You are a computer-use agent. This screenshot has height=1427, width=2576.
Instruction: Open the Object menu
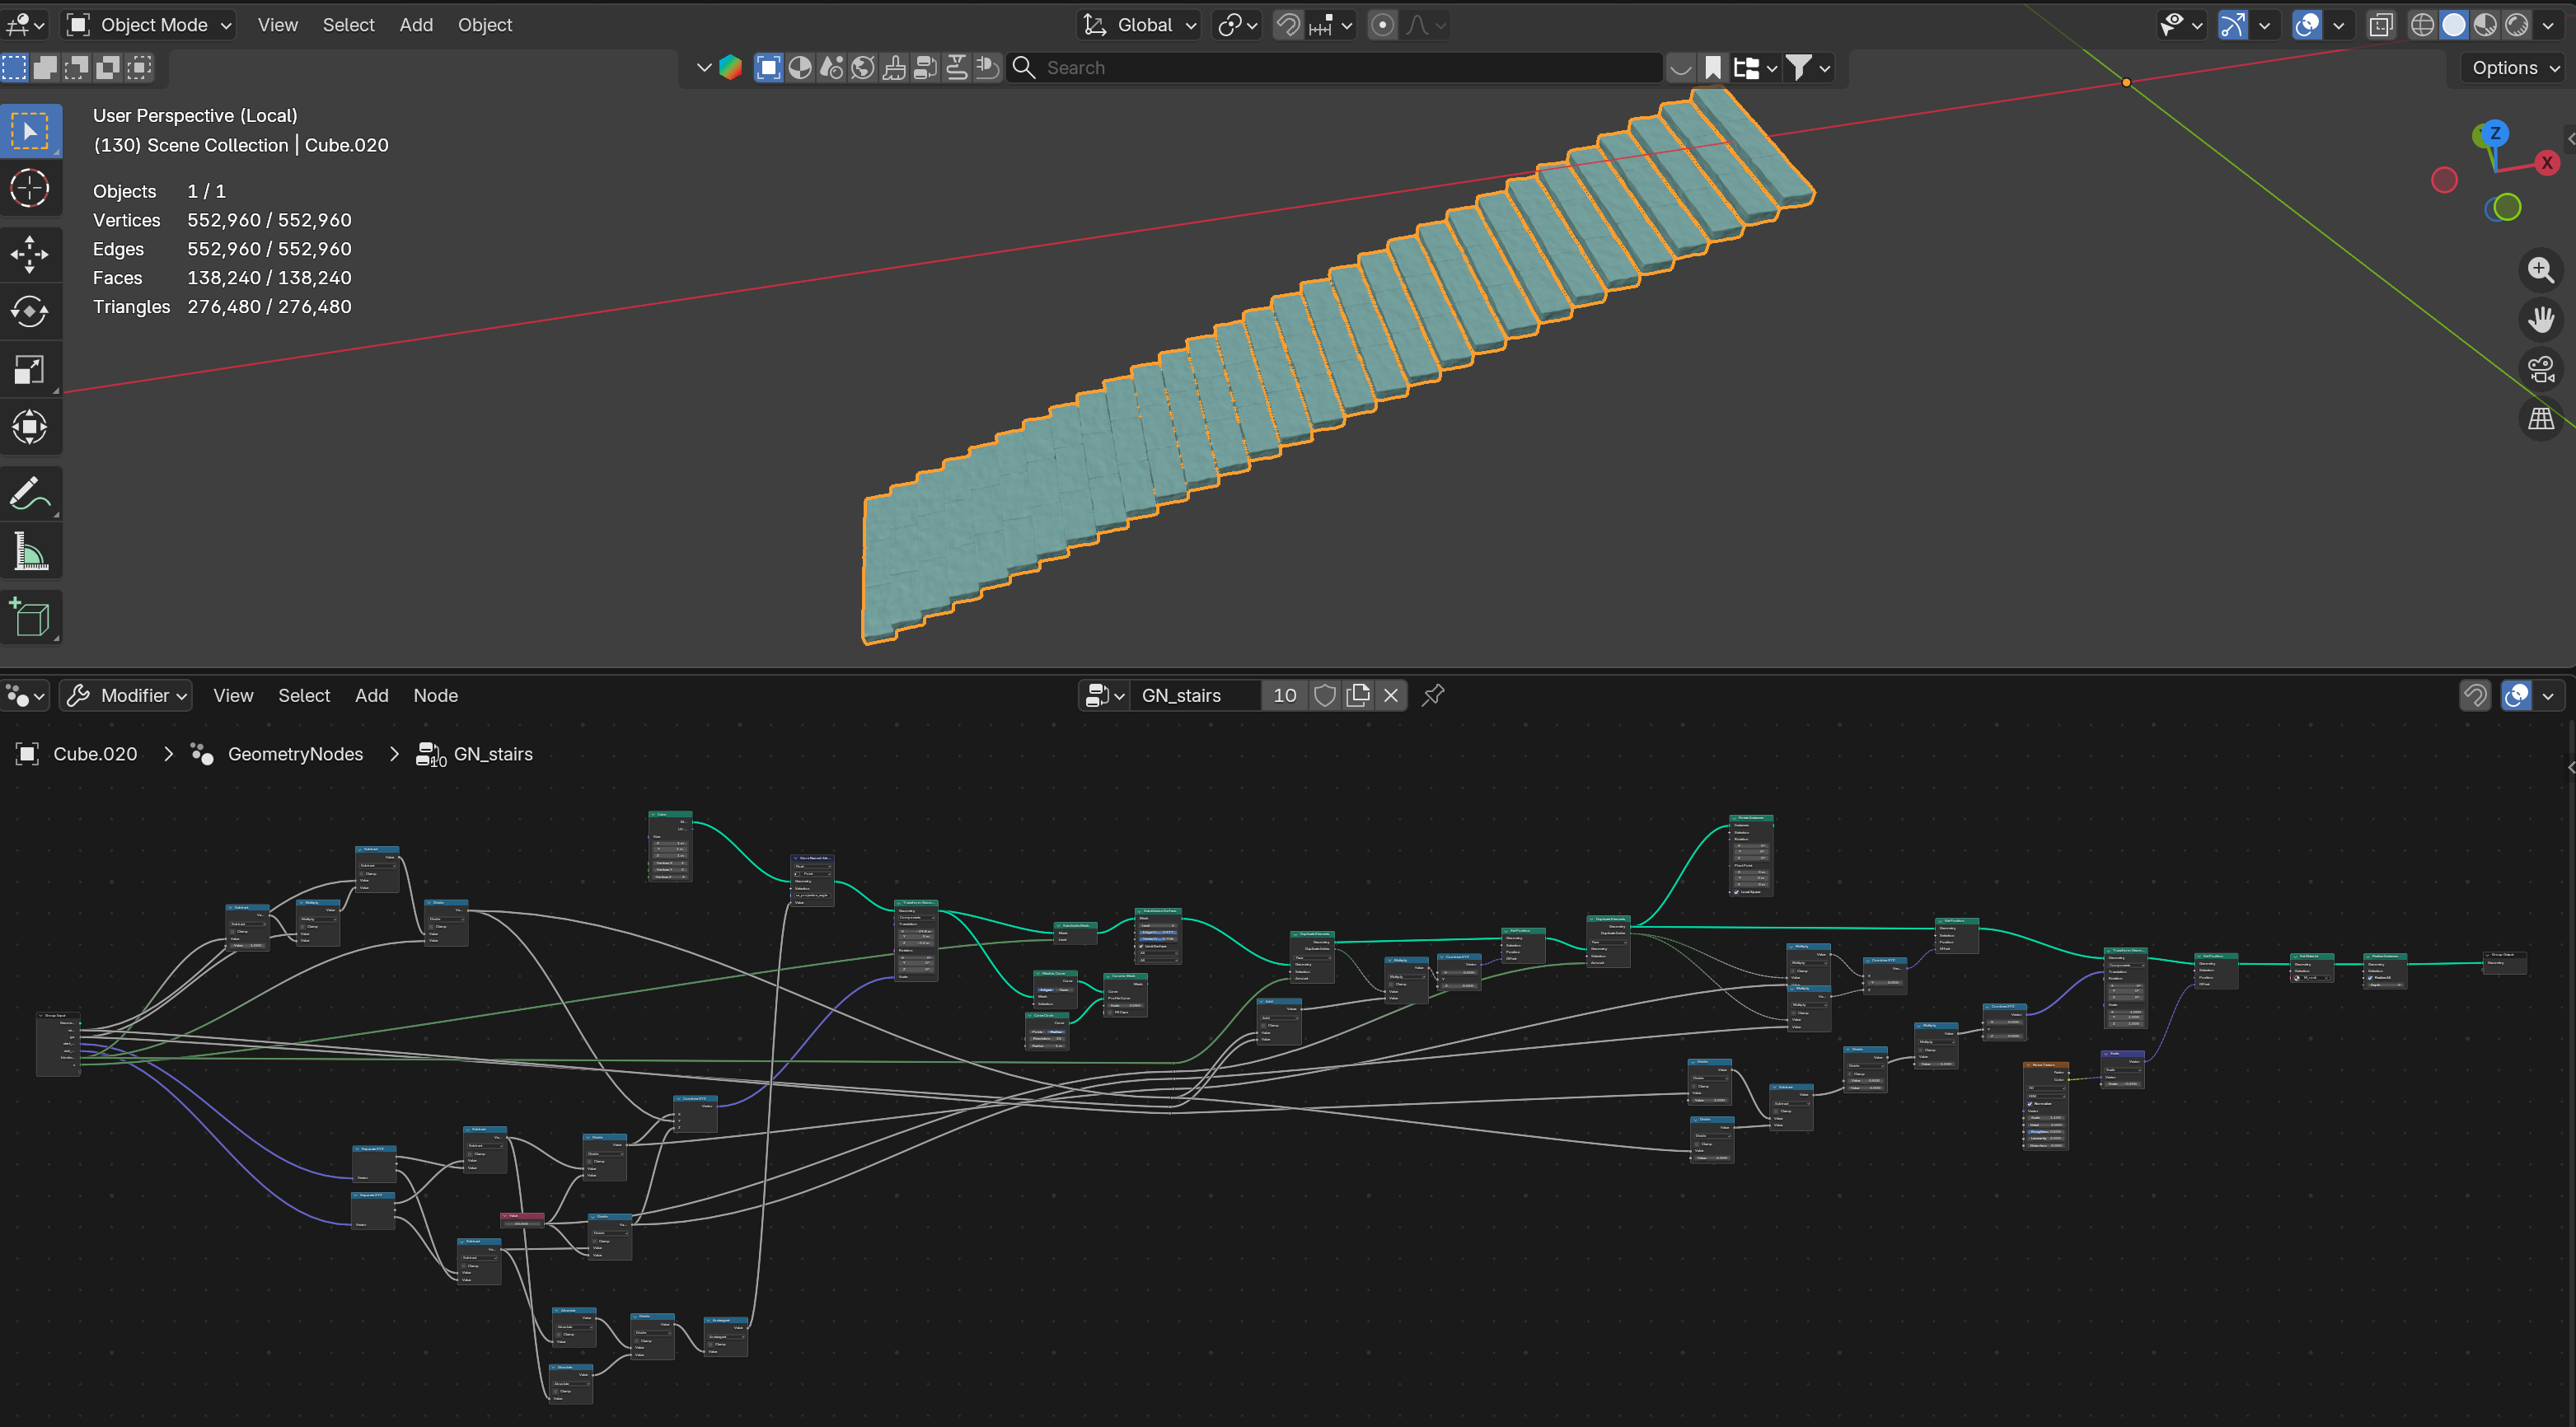pyautogui.click(x=485, y=25)
